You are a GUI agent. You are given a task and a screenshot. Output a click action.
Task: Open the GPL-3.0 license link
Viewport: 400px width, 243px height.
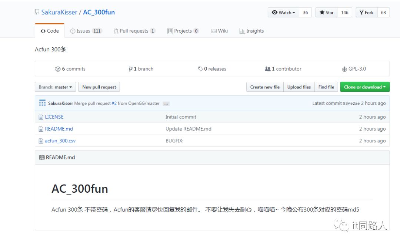(354, 69)
